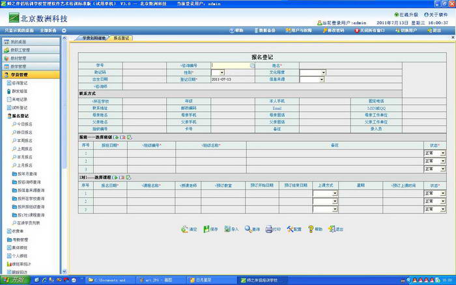The height and width of the screenshot is (285, 456).
Task: Click the delete-row icon beside 选择班级
Action: [122, 137]
